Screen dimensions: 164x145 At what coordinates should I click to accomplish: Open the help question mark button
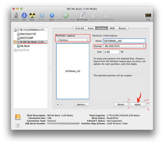point(18,125)
